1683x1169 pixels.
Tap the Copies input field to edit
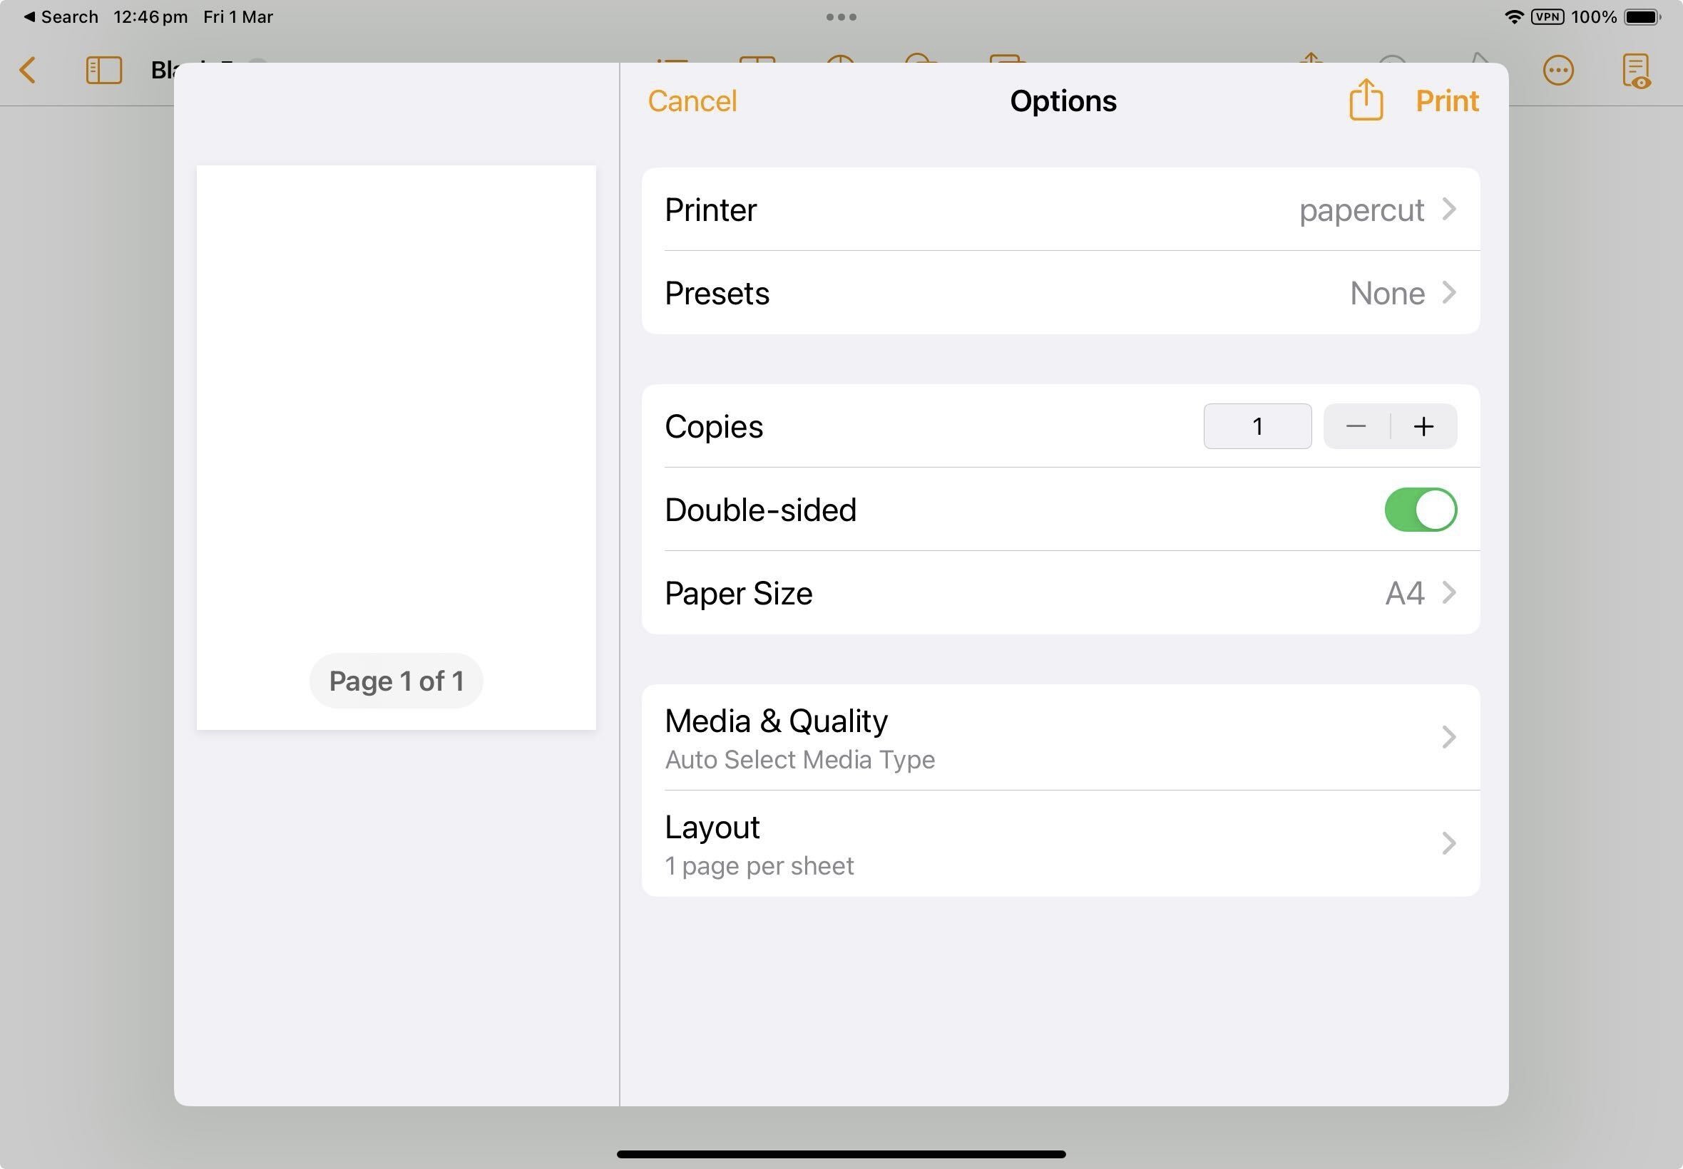[x=1259, y=426]
